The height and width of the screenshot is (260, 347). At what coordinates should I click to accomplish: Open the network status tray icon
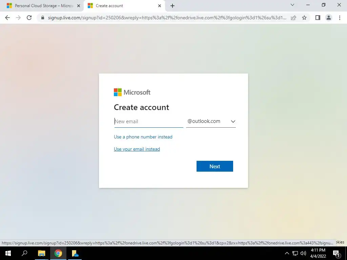(295, 253)
